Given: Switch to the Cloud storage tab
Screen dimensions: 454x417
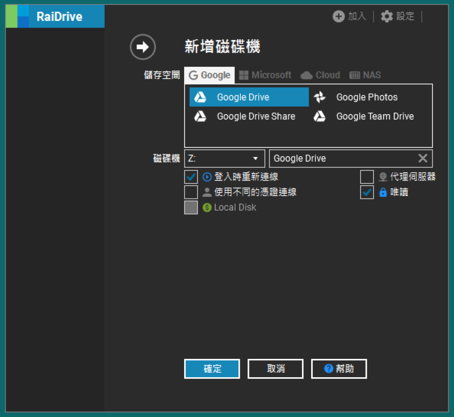Looking at the screenshot, I should (320, 75).
